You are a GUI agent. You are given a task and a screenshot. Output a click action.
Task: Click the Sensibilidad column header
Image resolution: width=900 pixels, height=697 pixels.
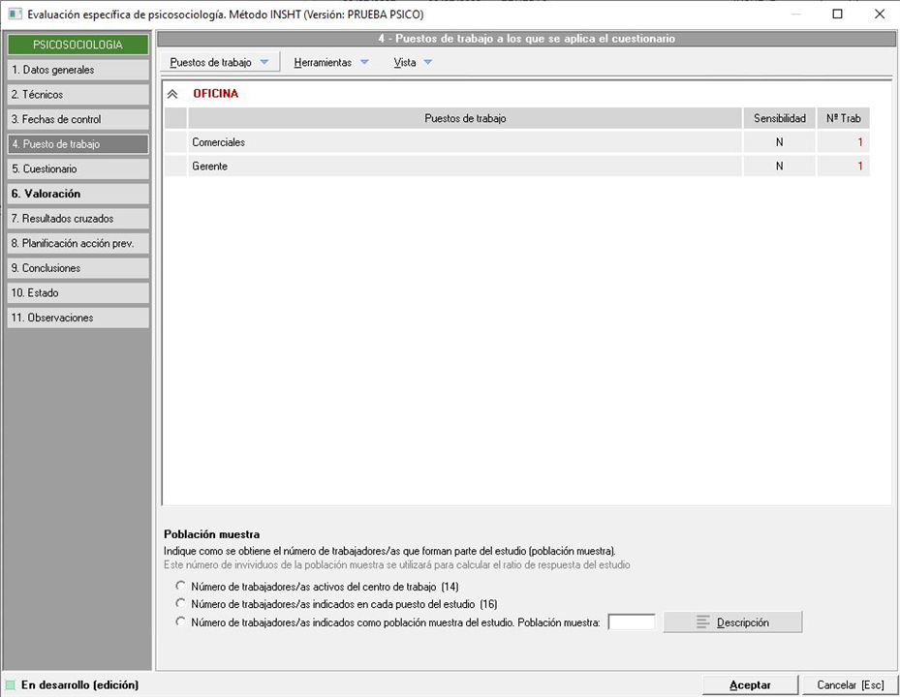click(779, 118)
